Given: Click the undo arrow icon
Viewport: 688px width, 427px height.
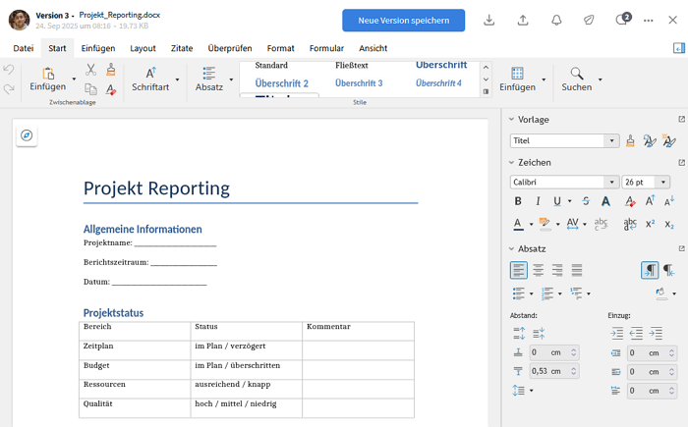Looking at the screenshot, I should point(9,70).
